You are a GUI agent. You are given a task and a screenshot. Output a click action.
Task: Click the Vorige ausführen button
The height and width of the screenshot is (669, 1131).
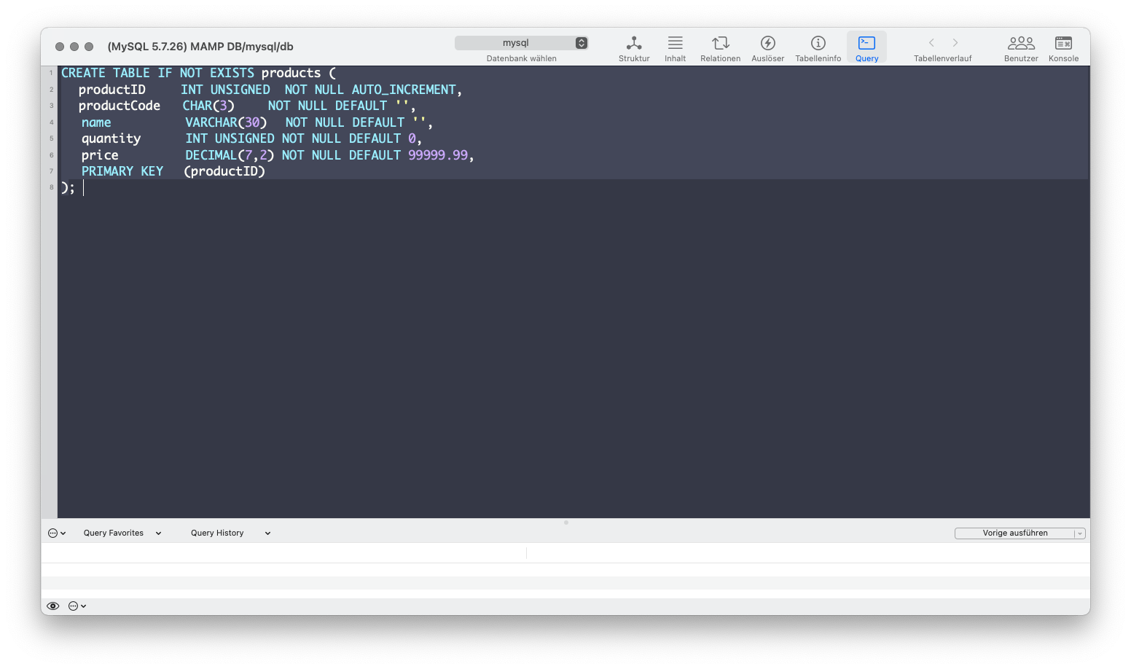tap(1015, 533)
